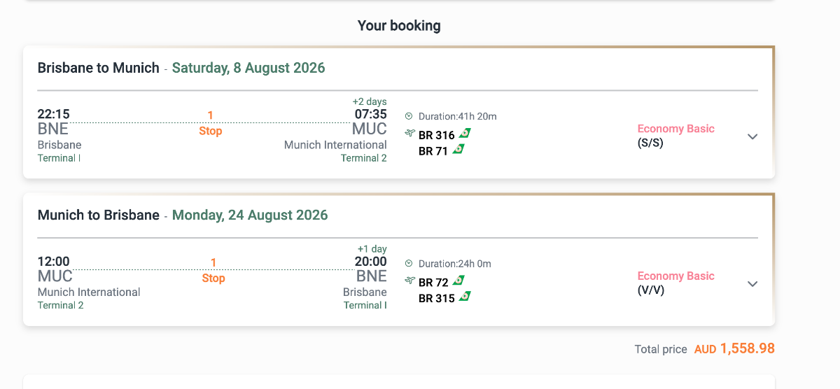Click the return flight's 1 Stop label
This screenshot has height=389, width=840.
coord(213,271)
